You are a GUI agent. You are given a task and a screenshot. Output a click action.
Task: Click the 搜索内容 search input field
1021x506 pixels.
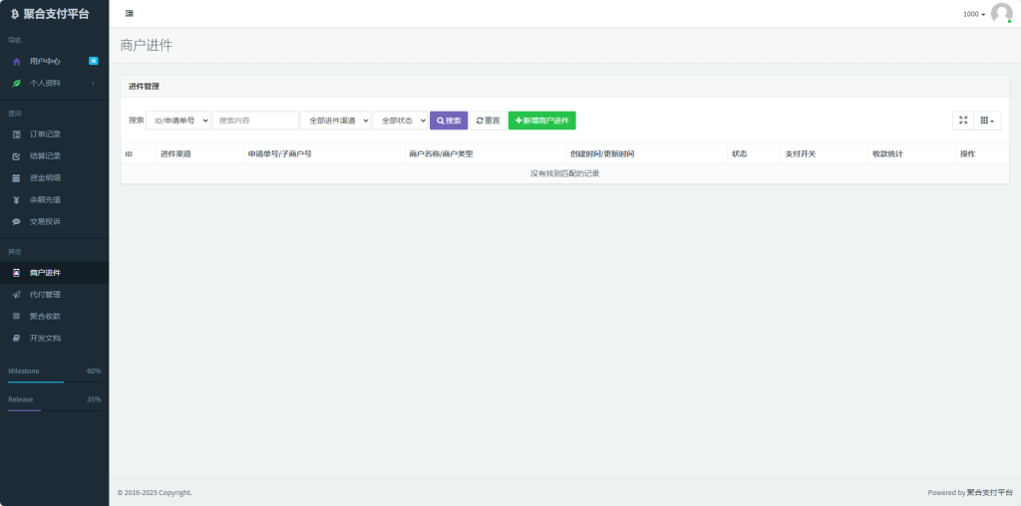255,121
